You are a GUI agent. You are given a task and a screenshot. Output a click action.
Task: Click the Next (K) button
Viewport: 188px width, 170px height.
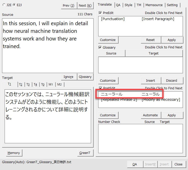coord(85,5)
